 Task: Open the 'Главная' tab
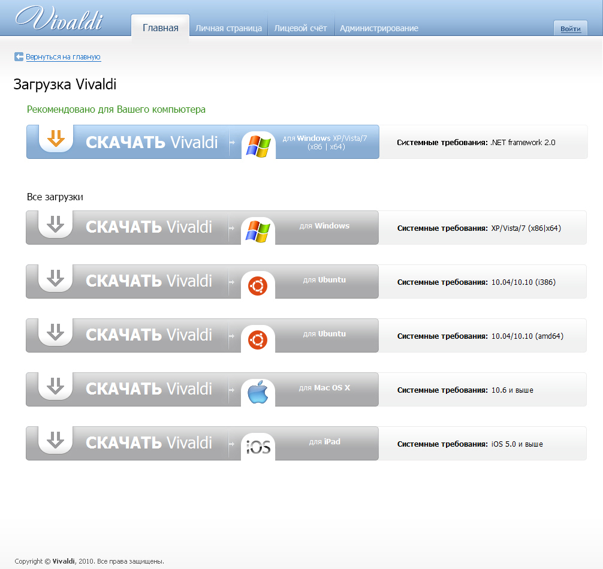click(161, 28)
